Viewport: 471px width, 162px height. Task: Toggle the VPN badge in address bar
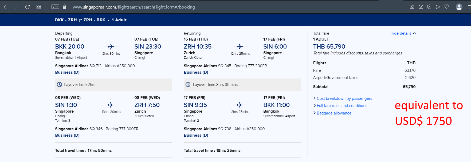[x=56, y=7]
